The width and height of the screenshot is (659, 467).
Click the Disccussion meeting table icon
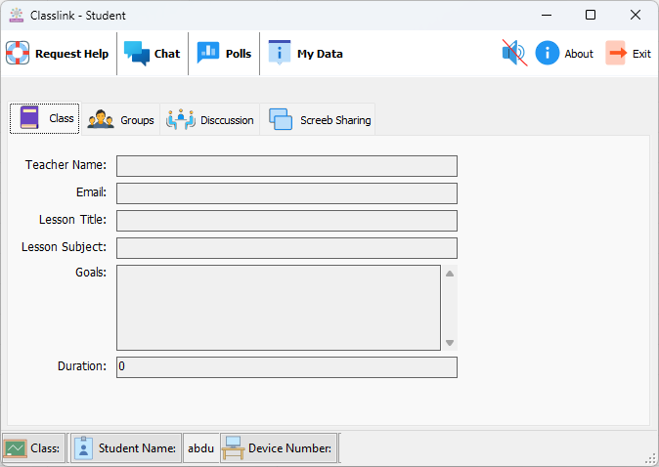tap(181, 120)
